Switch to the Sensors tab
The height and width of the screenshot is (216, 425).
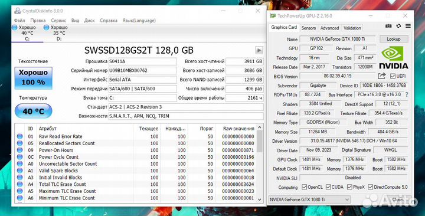coord(309,28)
